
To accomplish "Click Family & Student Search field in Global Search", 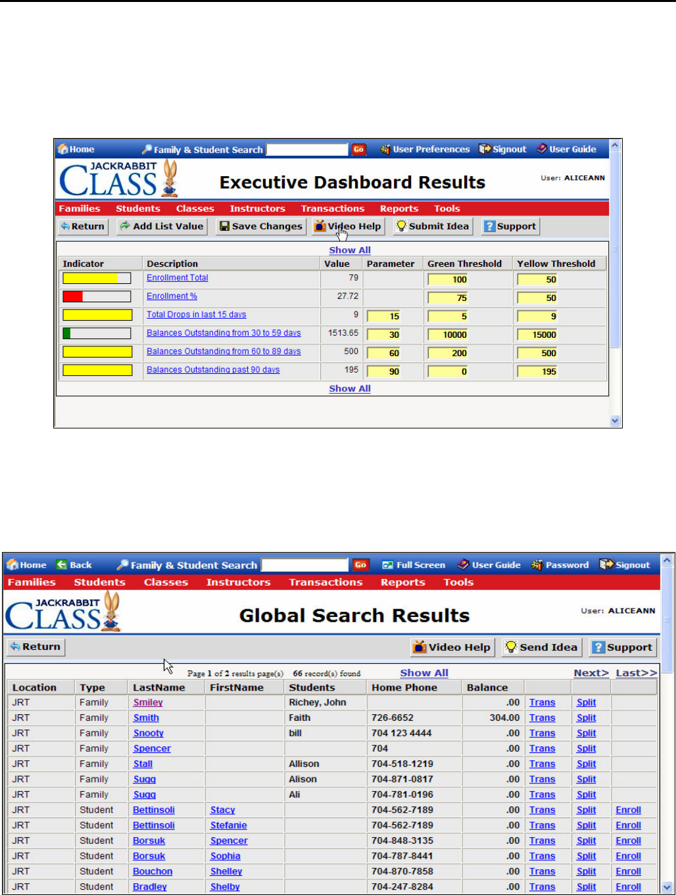I will coord(304,564).
